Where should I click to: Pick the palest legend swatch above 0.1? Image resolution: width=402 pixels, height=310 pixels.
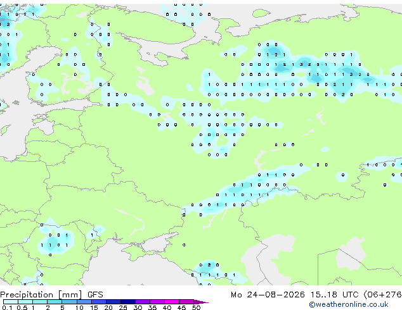(11, 302)
